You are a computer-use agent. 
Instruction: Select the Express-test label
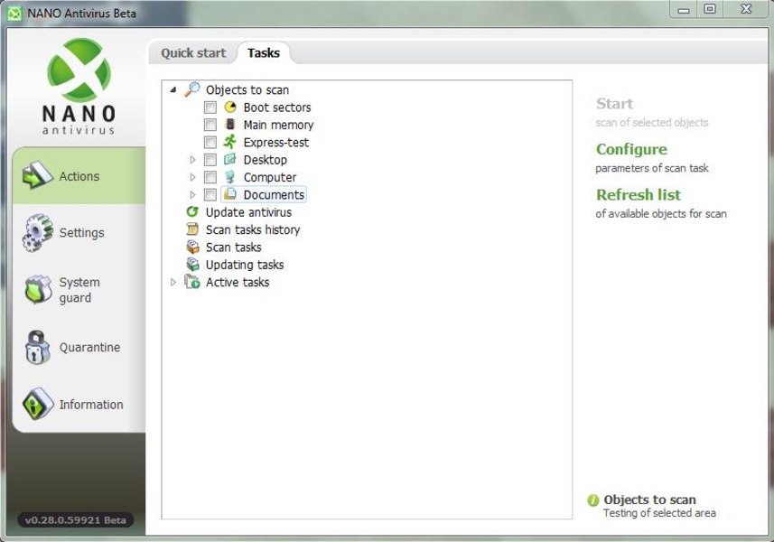coord(276,142)
